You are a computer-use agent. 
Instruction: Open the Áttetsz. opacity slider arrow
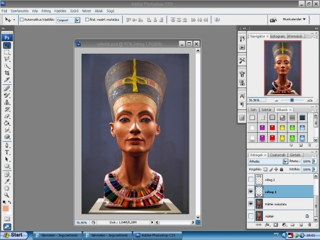click(x=315, y=161)
